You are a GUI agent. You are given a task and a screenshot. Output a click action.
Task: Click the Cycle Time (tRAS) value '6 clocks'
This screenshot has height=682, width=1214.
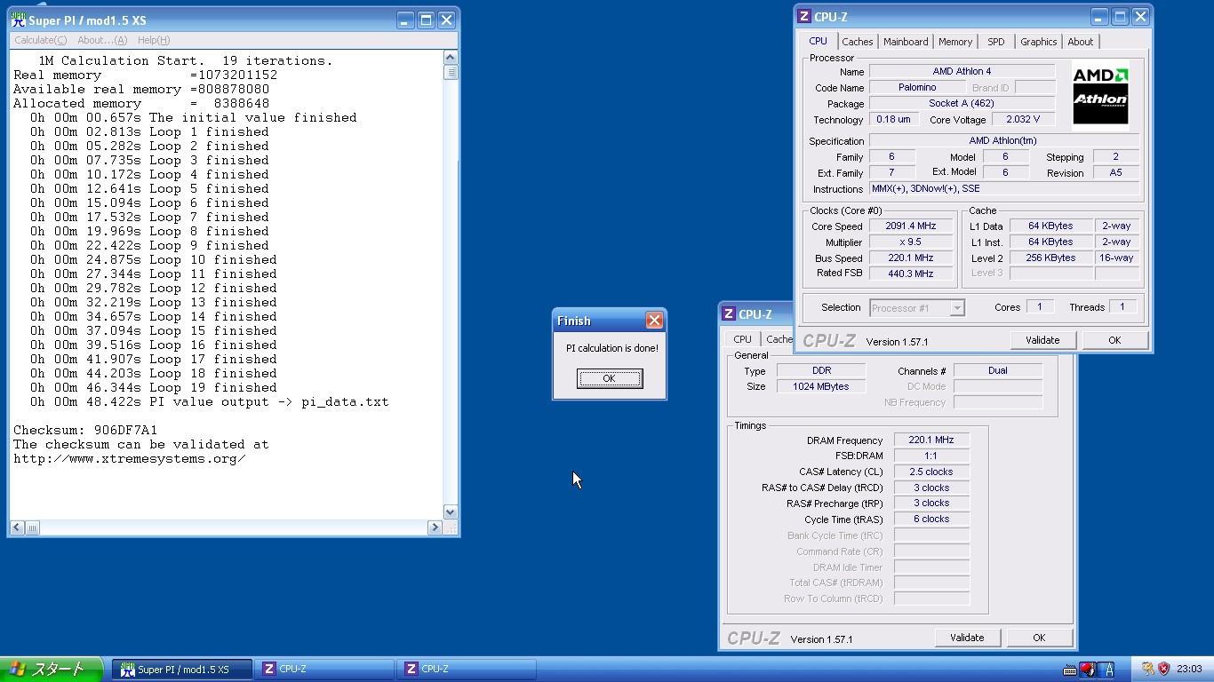931,519
